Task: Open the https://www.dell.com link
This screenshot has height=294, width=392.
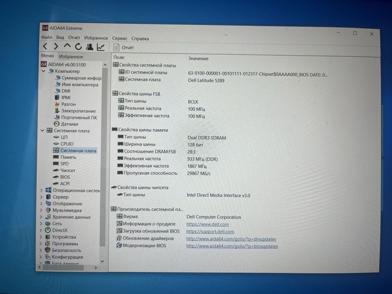Action: tap(208, 224)
